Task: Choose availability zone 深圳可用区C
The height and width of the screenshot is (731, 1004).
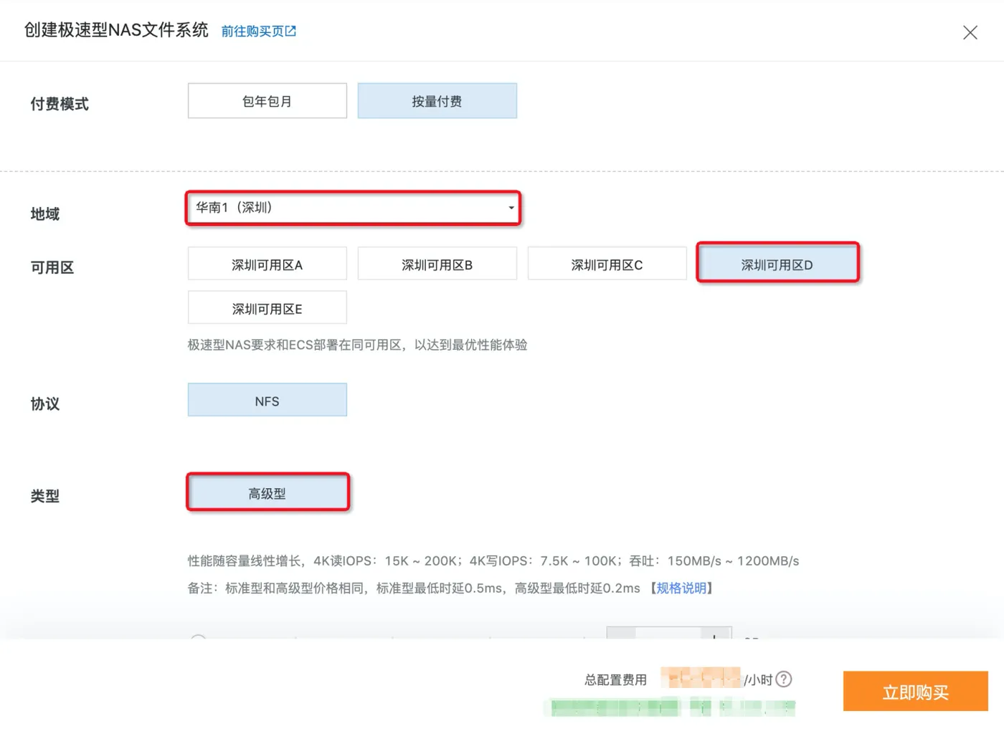Action: (607, 264)
